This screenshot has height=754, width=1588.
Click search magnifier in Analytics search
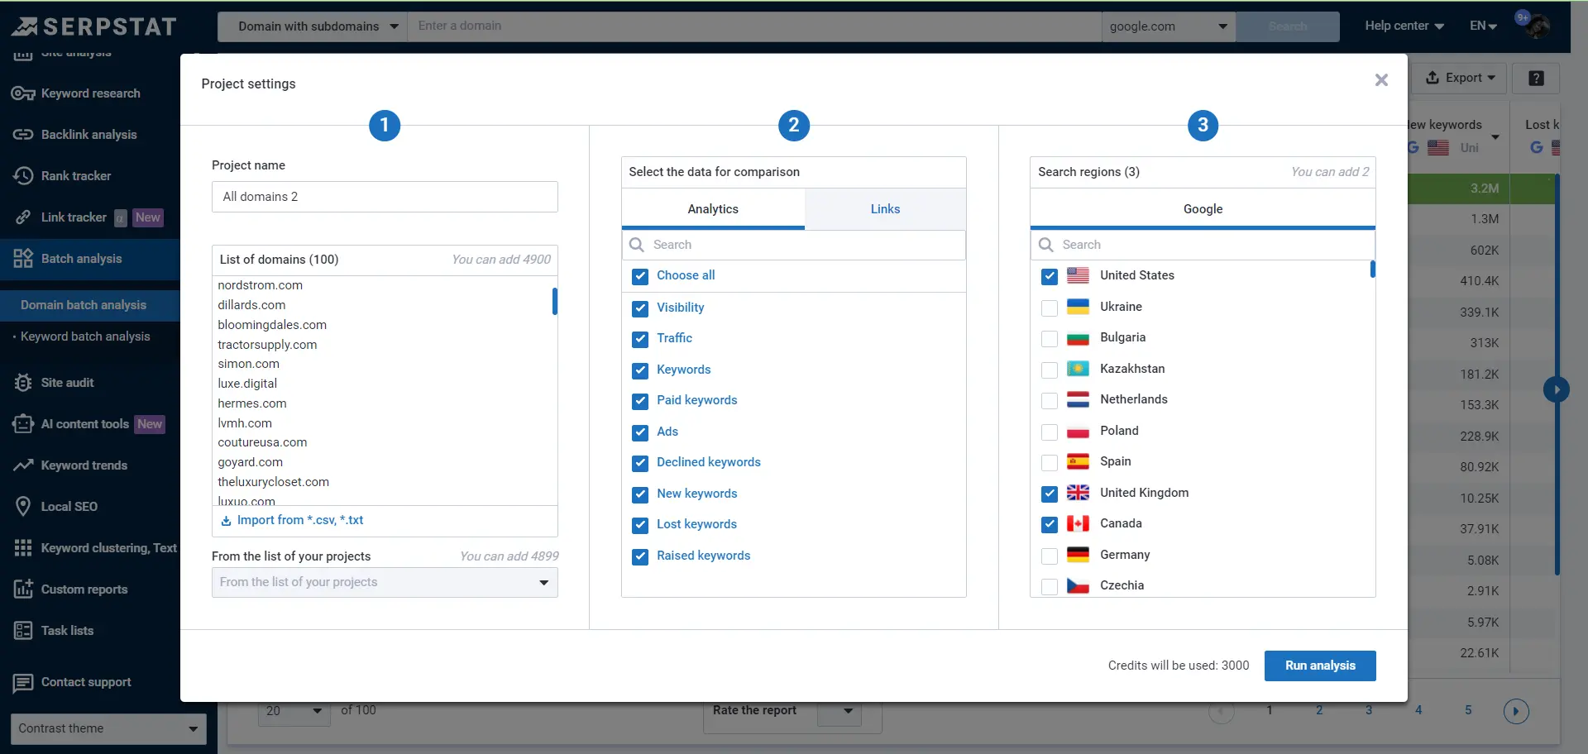637,245
